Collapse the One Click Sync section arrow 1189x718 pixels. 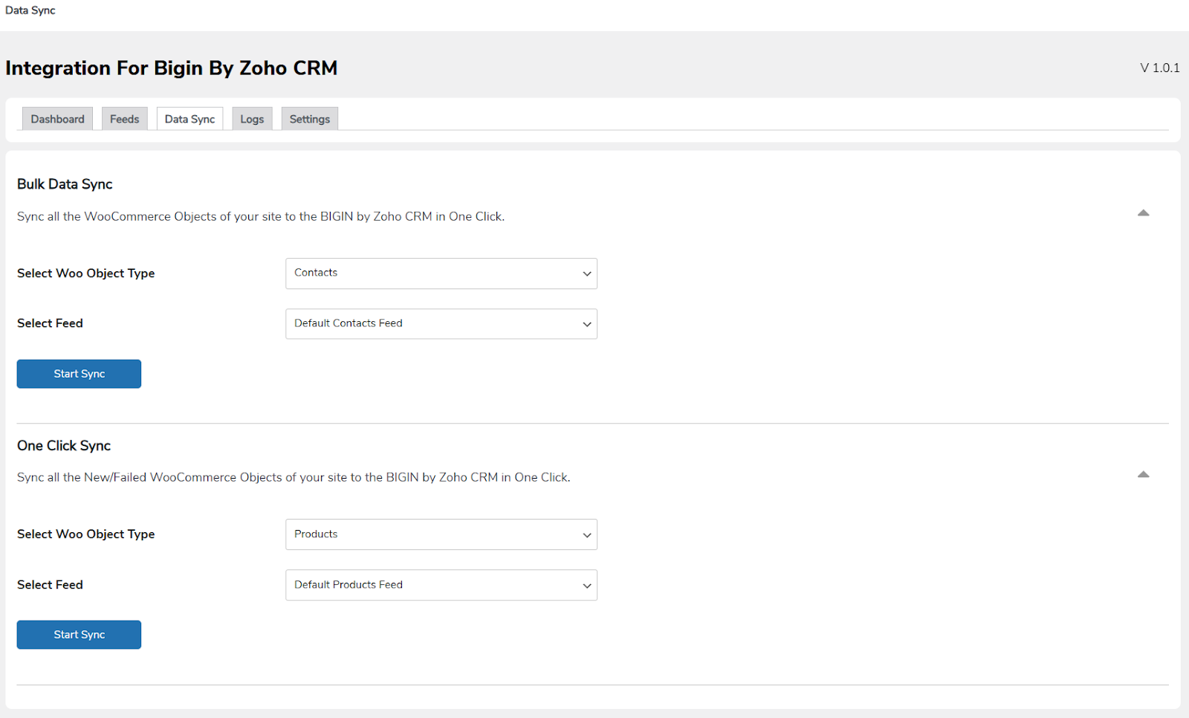[x=1143, y=474]
